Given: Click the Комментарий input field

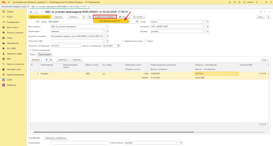Looking at the screenshot, I should coord(80,143).
